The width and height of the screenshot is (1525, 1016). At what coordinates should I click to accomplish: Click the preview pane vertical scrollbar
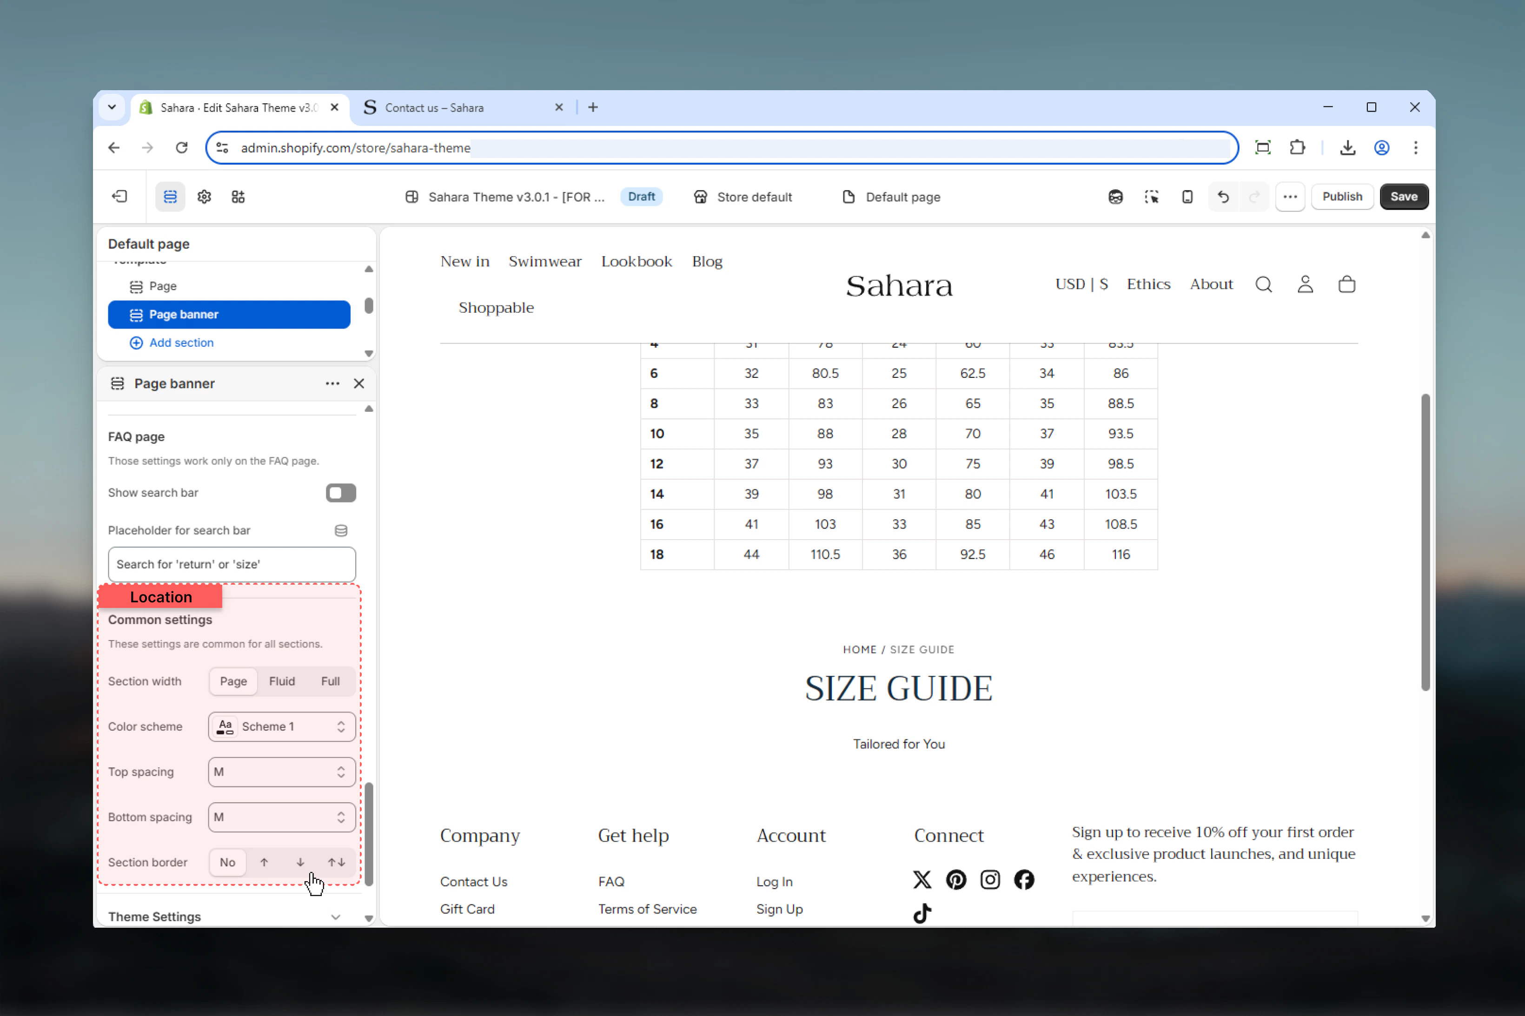(1425, 542)
